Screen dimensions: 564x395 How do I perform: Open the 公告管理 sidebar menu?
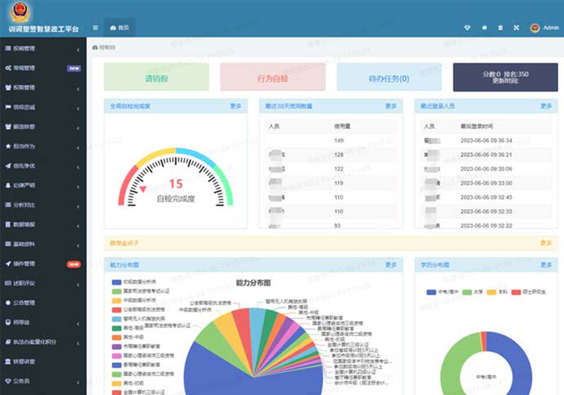(43, 303)
